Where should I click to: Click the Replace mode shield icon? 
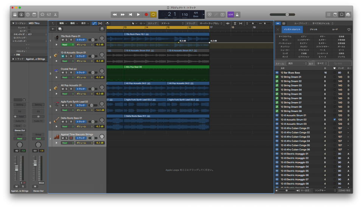(209, 15)
